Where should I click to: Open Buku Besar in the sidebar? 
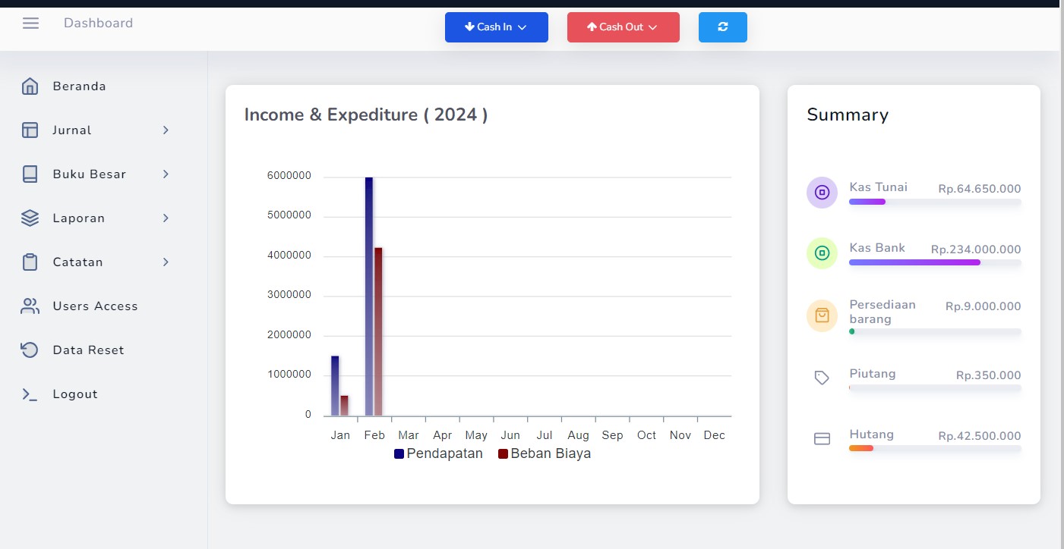tap(89, 174)
